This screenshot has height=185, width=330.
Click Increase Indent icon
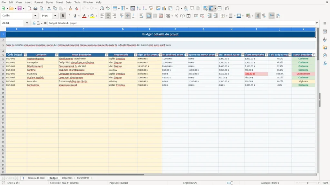click(209, 16)
